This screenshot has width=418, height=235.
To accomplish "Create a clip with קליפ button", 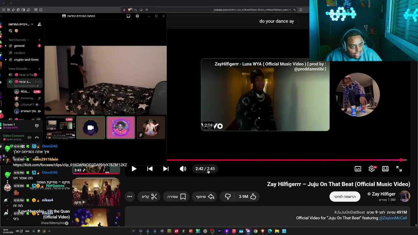I will click(149, 196).
